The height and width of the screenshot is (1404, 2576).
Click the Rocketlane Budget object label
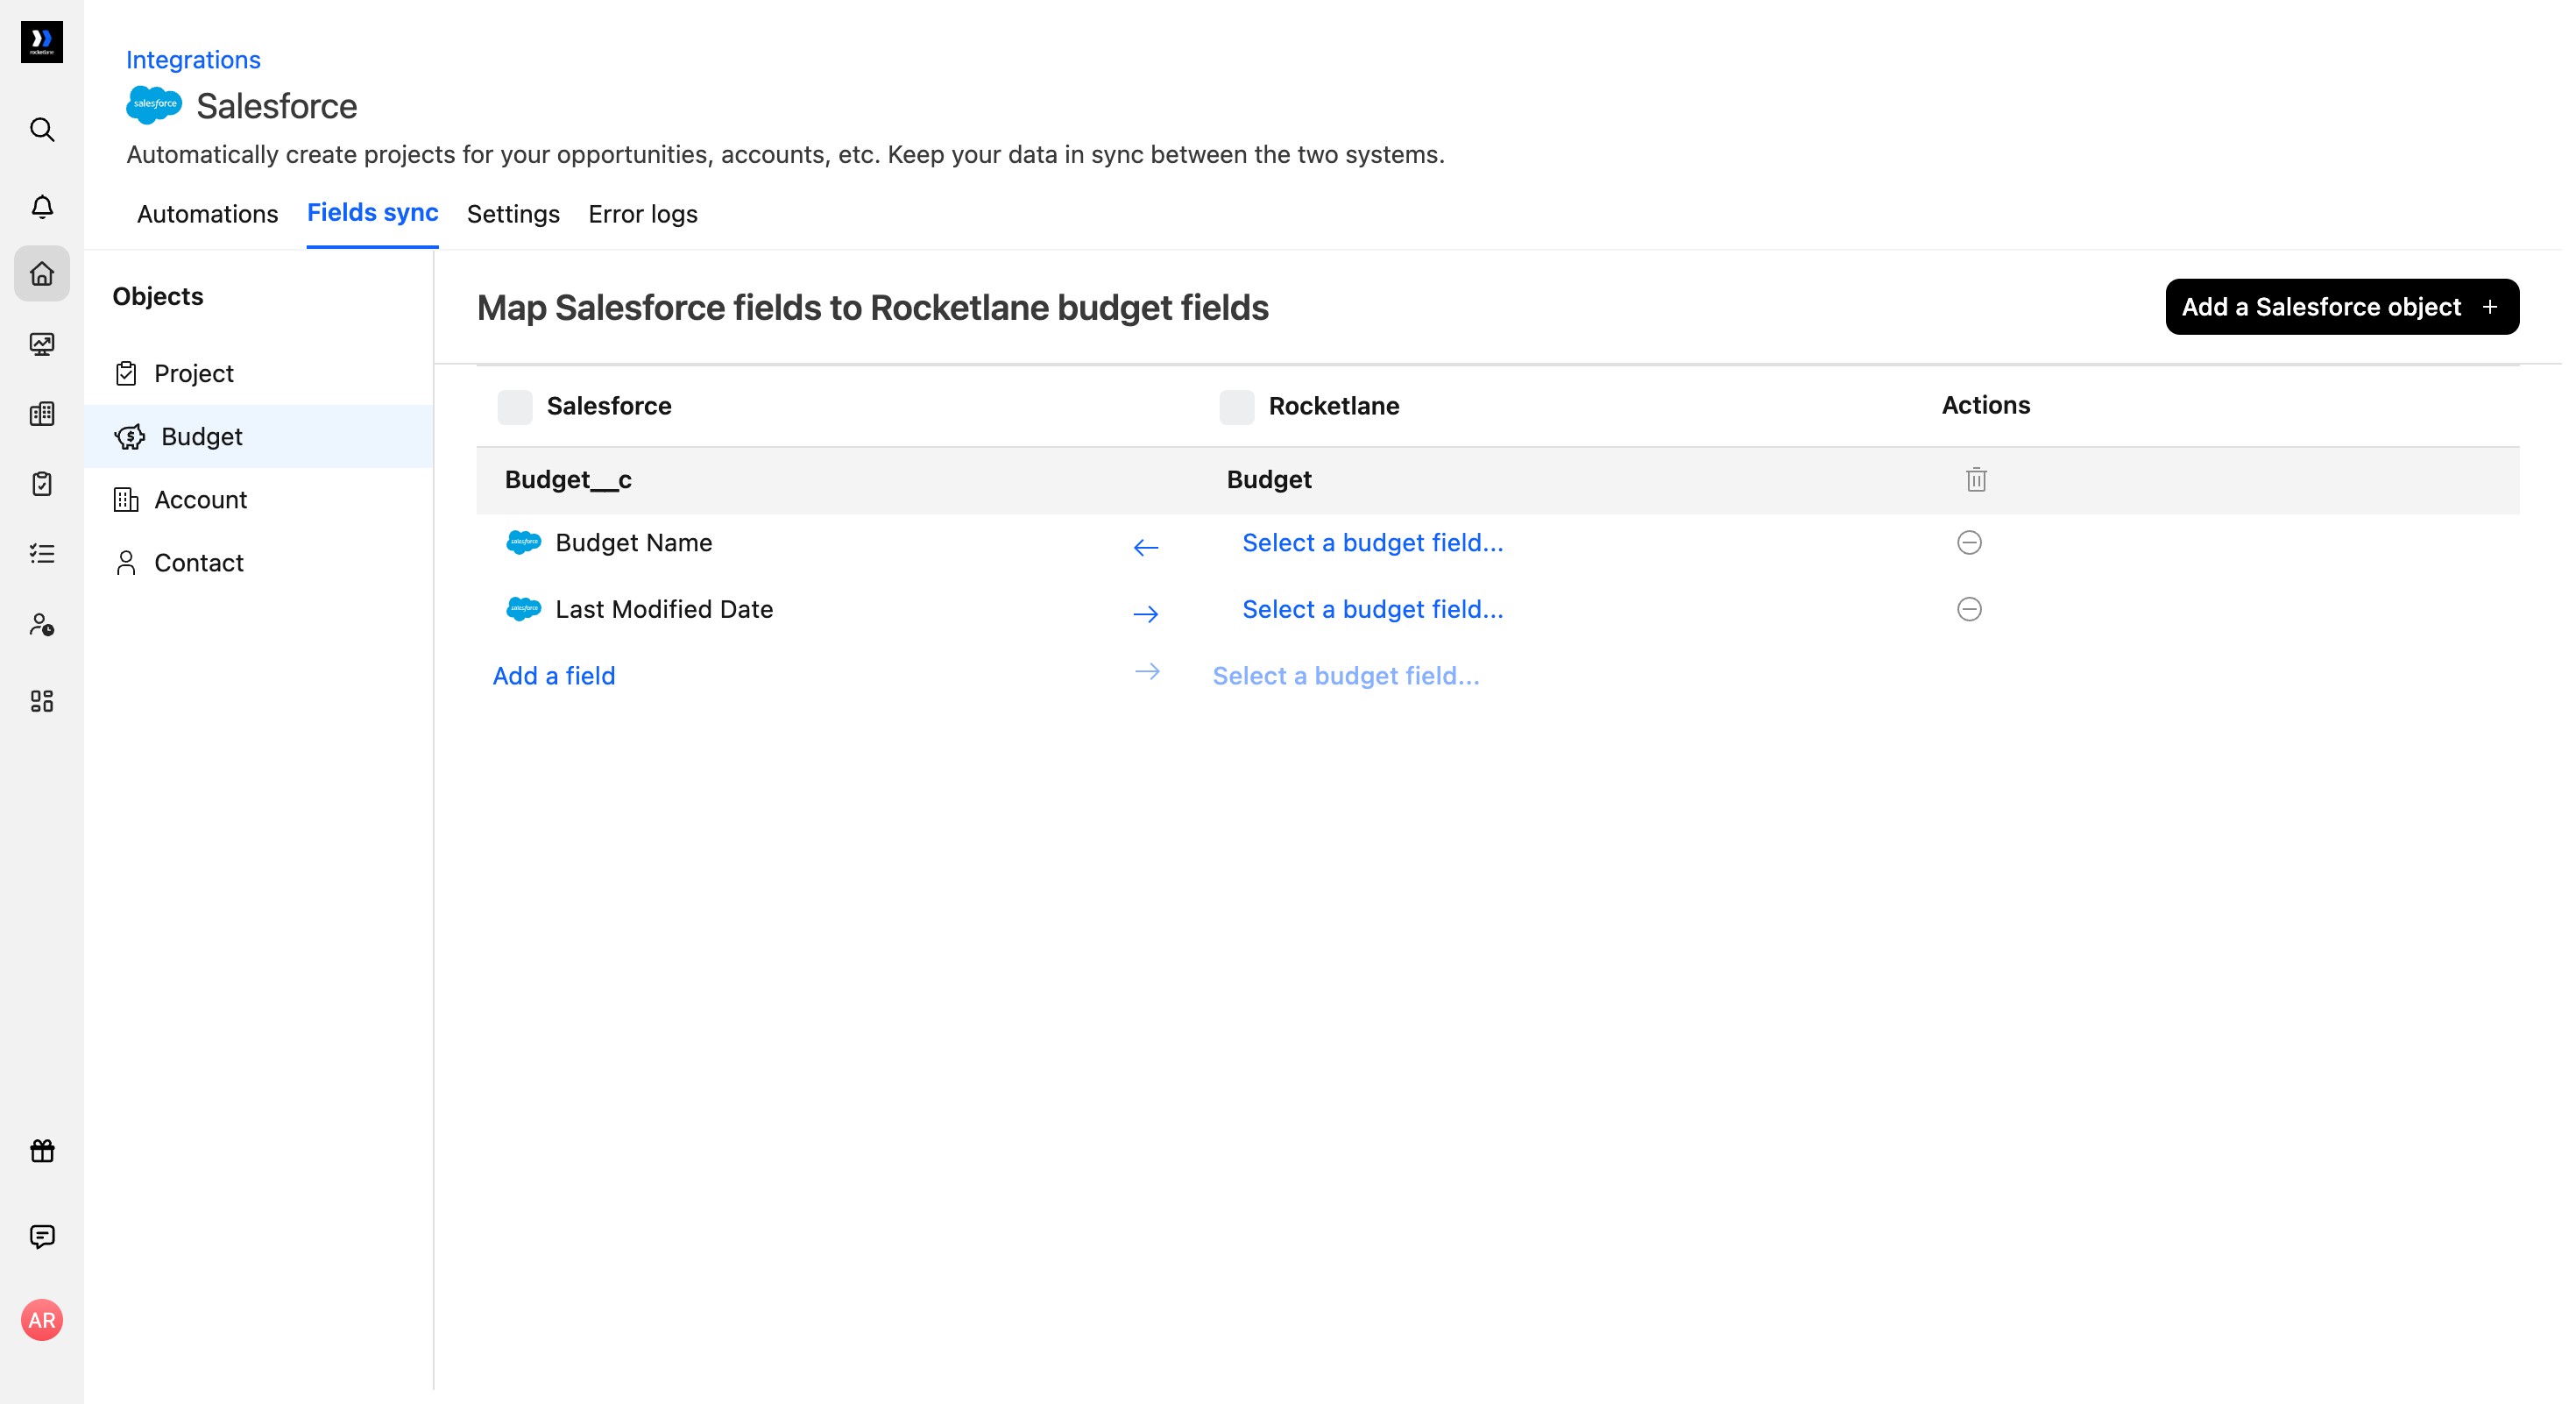click(1269, 480)
